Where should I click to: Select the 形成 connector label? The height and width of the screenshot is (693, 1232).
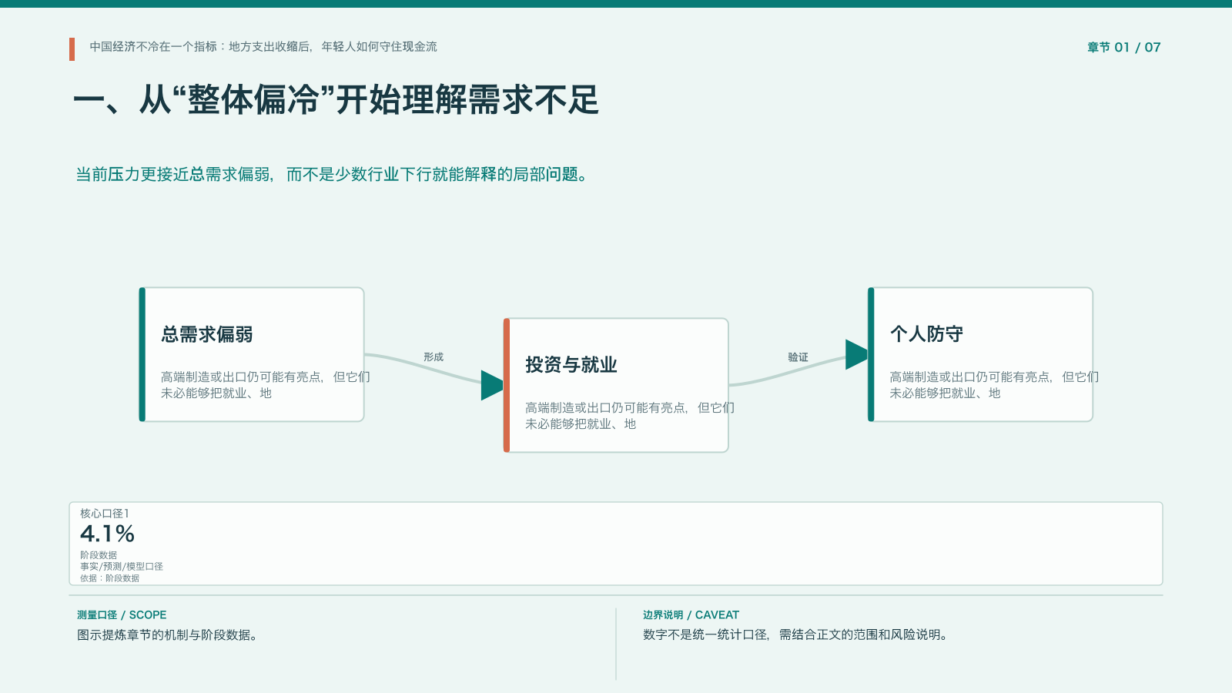click(x=434, y=357)
